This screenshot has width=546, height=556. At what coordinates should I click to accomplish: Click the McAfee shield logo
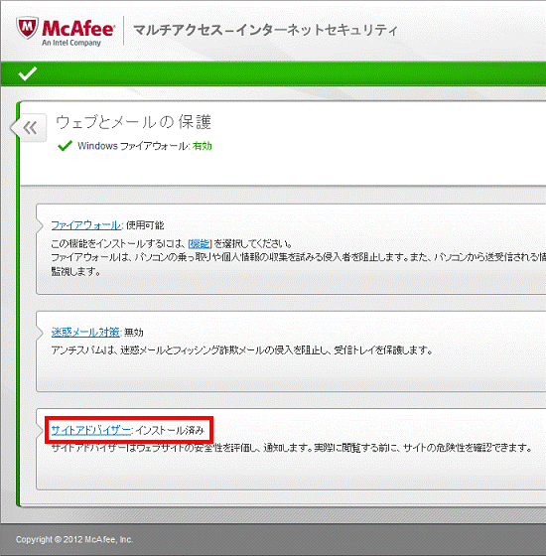click(x=27, y=28)
